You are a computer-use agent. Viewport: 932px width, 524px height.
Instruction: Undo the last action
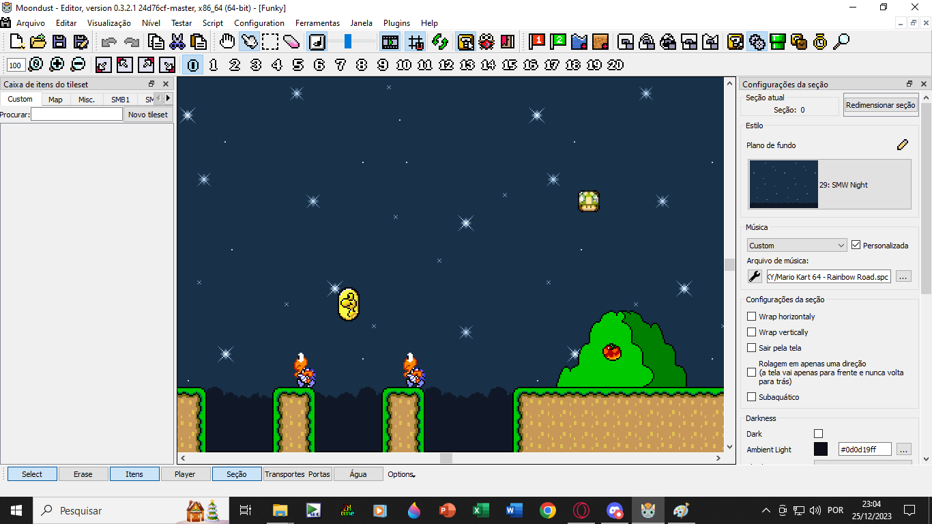click(108, 42)
